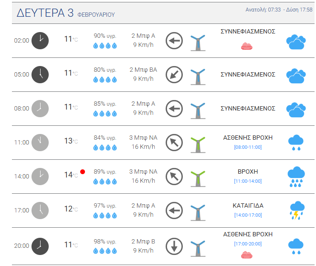Click the sunrise and sunset times text
The height and width of the screenshot is (266, 316).
pos(279,10)
